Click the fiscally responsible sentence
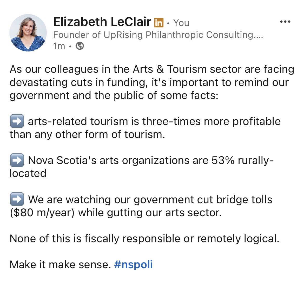This screenshot has width=304, height=282. click(144, 239)
